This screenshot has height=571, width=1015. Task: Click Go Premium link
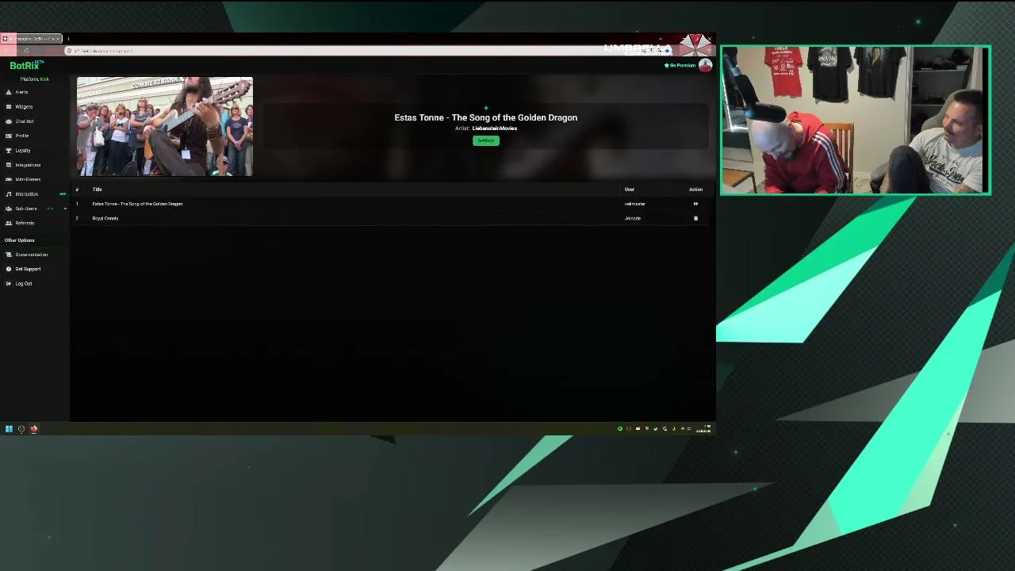coord(680,65)
